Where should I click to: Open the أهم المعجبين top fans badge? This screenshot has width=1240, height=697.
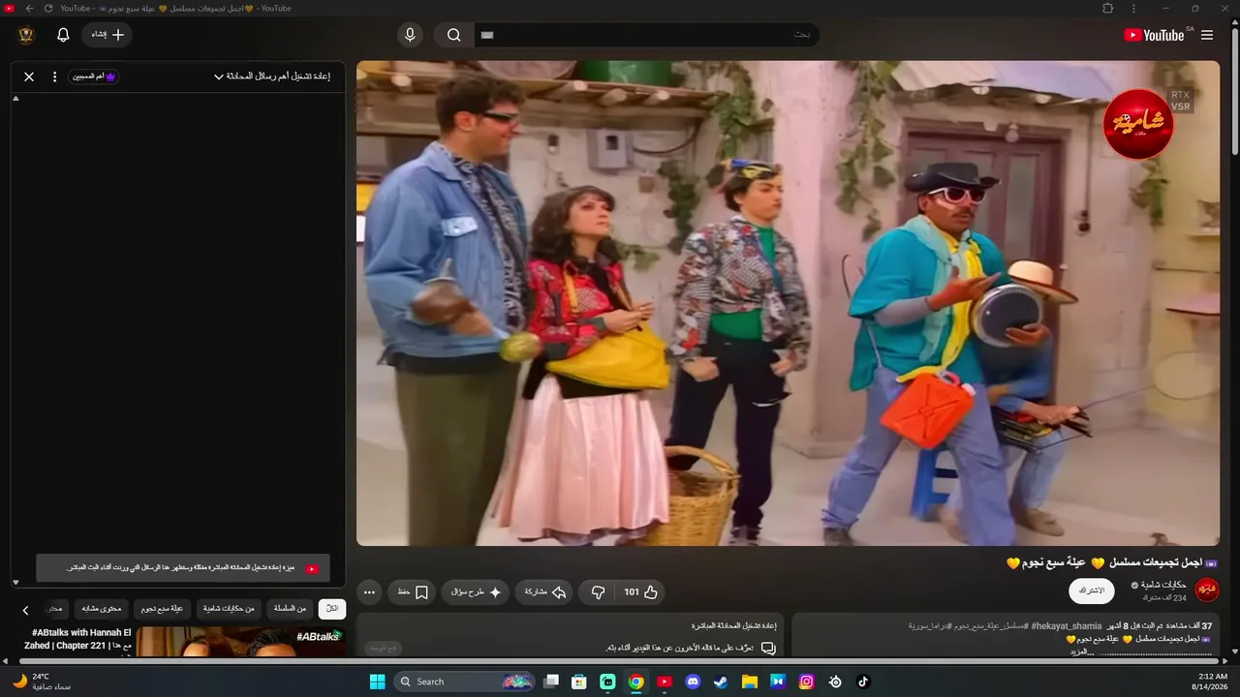click(x=94, y=76)
